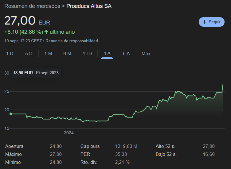The image size is (231, 169).
Task: Click the Cap burs value 1219,83 M
Action: click(x=126, y=146)
